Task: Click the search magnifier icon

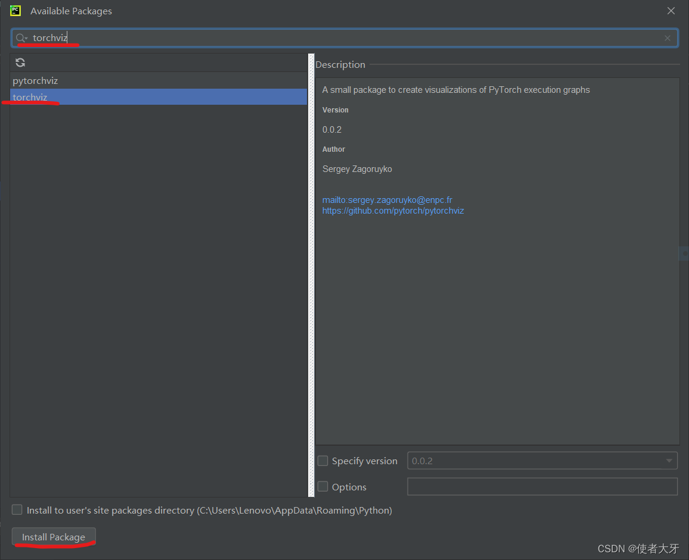Action: (x=21, y=38)
